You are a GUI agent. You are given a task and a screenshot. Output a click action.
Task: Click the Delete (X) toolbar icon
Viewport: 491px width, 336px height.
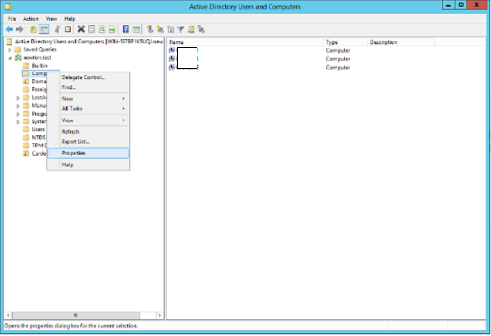[80, 29]
